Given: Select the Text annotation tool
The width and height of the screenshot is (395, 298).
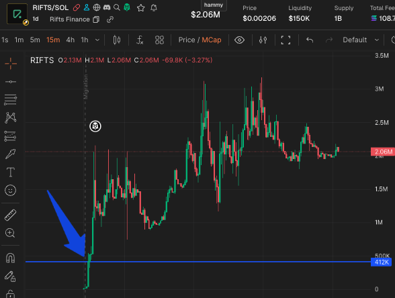Looking at the screenshot, I should (x=10, y=172).
